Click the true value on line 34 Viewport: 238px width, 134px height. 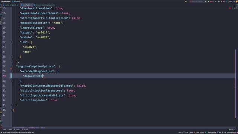(54, 100)
